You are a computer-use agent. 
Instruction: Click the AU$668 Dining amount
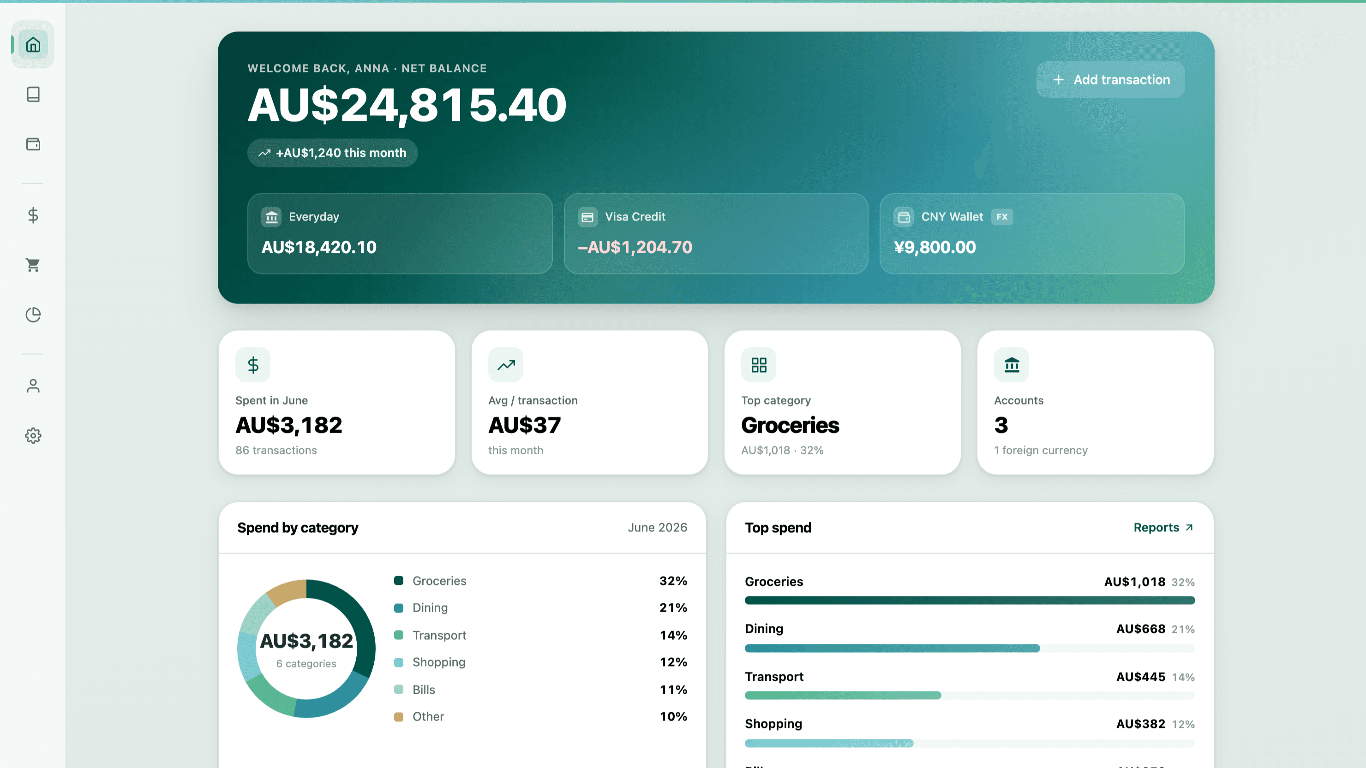(1141, 629)
